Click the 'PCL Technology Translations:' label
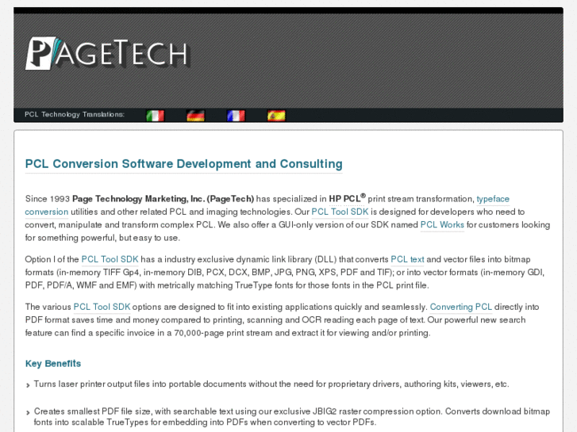577x432 pixels. pyautogui.click(x=75, y=114)
